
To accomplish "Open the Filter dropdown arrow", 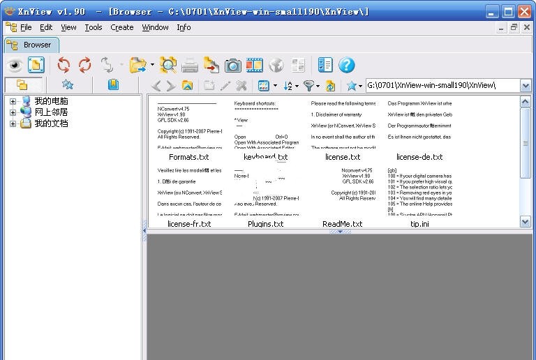I will click(318, 86).
